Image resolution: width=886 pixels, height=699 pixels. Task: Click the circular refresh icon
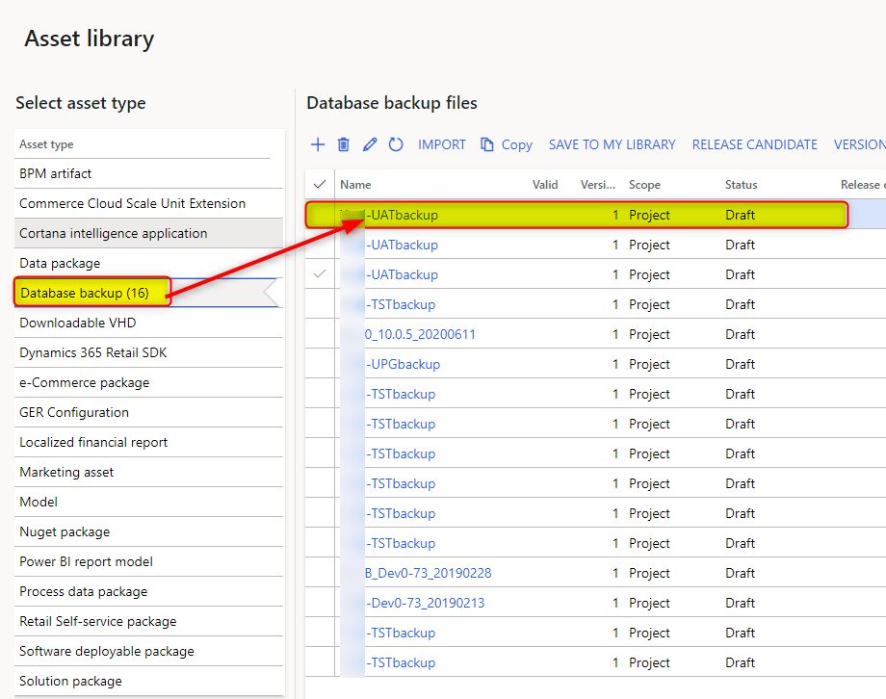point(396,144)
